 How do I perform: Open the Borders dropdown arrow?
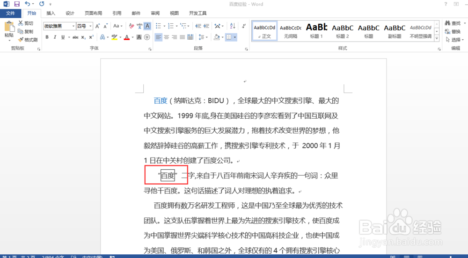pyautogui.click(x=235, y=37)
